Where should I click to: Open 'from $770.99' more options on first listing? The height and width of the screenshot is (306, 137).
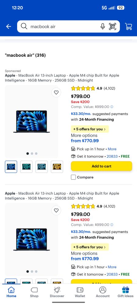[85, 141]
